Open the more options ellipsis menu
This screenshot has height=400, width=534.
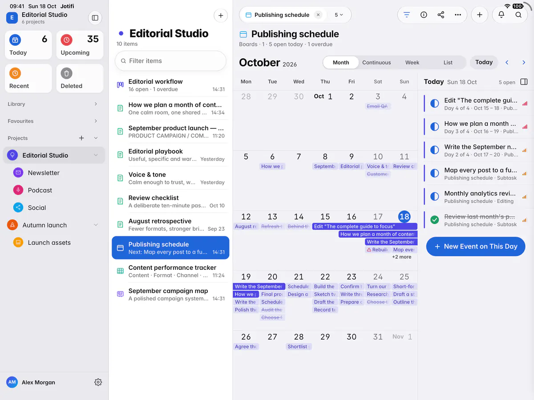pos(458,15)
